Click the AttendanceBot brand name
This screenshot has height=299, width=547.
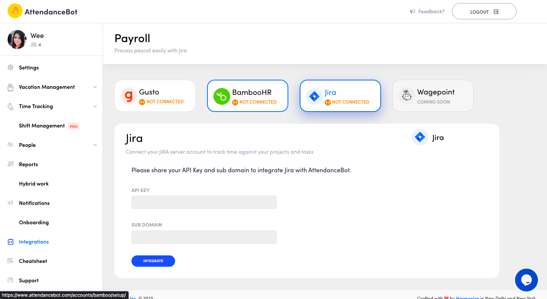click(51, 12)
